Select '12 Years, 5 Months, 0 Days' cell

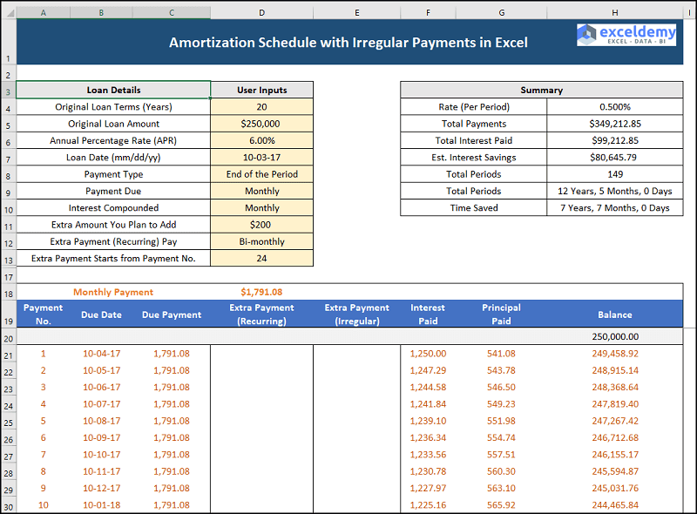click(615, 191)
